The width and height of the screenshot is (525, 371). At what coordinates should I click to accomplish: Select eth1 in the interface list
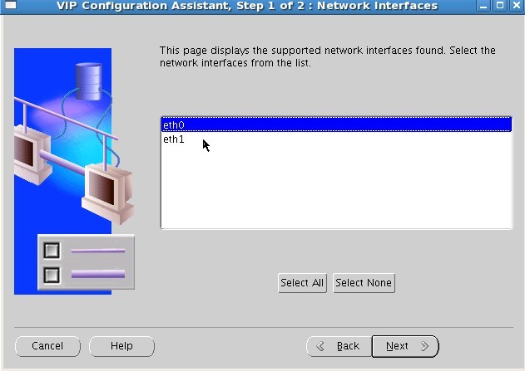click(x=336, y=139)
